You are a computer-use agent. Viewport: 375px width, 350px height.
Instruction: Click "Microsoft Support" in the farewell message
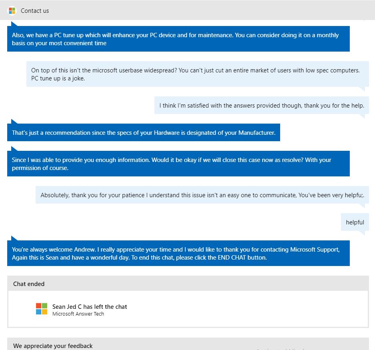315,250
